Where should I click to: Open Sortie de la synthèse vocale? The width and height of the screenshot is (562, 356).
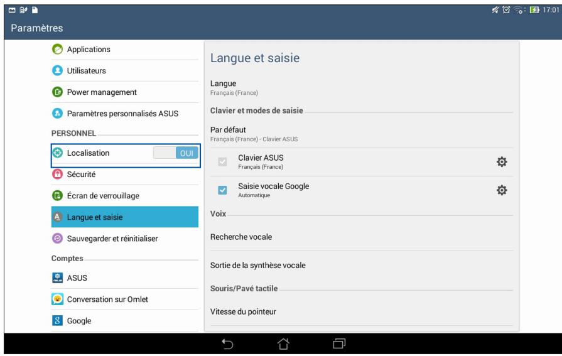pyautogui.click(x=362, y=266)
